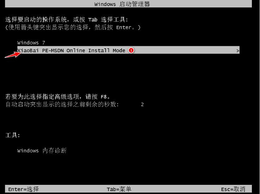Screen dimensions: 260x194
Task: Choose Windows 内存诊断 tool
Action: click(42, 151)
